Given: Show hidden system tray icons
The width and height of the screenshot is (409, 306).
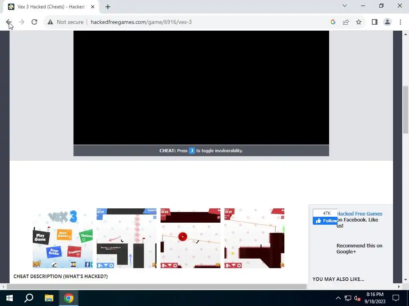Looking at the screenshot, I should (x=338, y=298).
